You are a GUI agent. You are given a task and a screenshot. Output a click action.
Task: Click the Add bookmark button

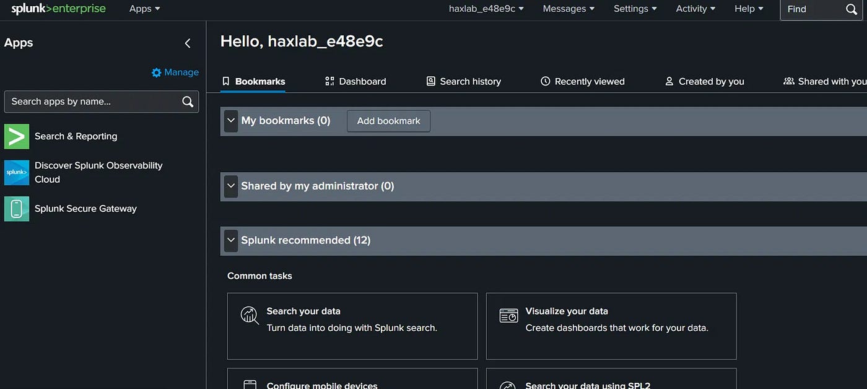click(389, 121)
